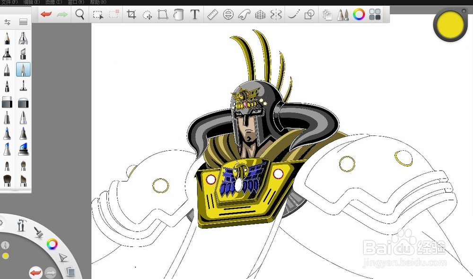Select the grey fine-tip marker brush
This screenshot has width=473, height=279.
[x=7, y=118]
